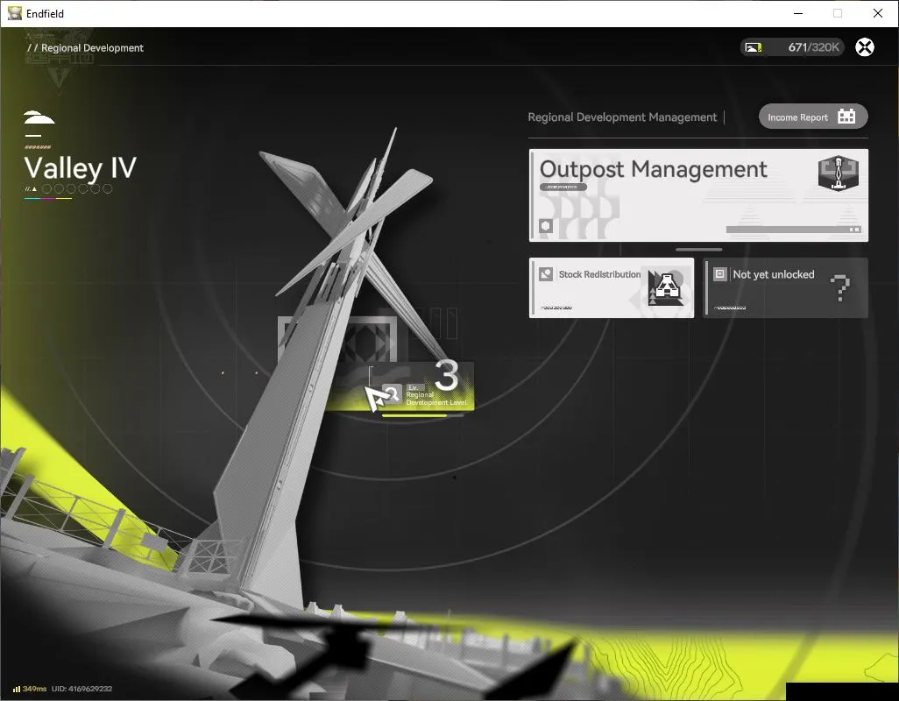Open the Stock Redistribution card
Viewport: 899px width, 701px height.
[612, 287]
